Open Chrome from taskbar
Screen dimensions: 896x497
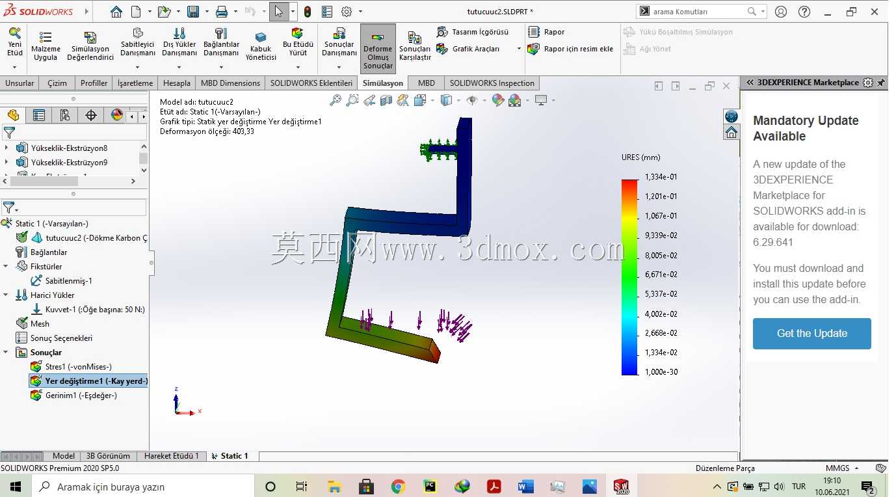tap(398, 486)
